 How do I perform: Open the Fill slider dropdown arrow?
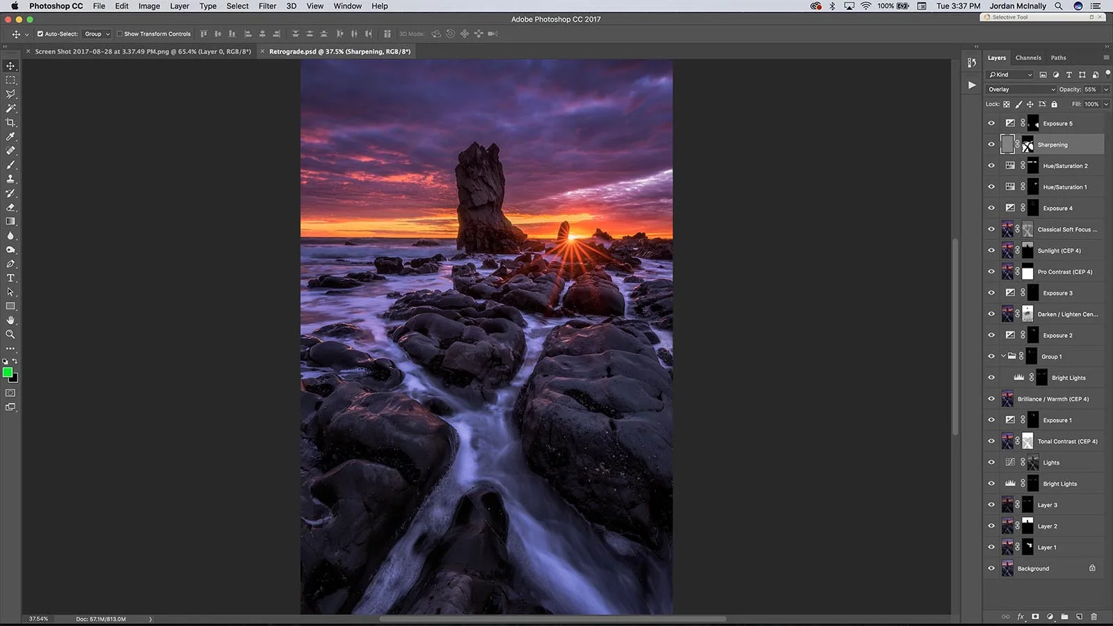click(x=1105, y=104)
